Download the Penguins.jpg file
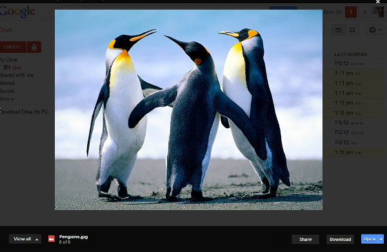This screenshot has height=252, width=387. tap(340, 239)
